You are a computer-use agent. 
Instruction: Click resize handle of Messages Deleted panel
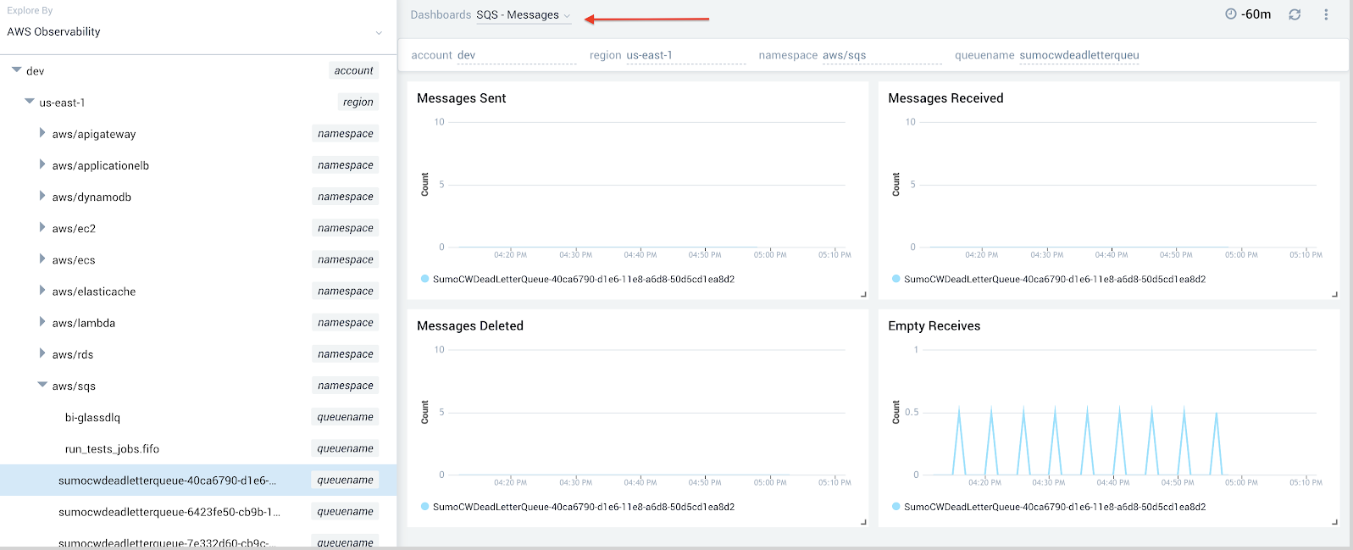863,522
